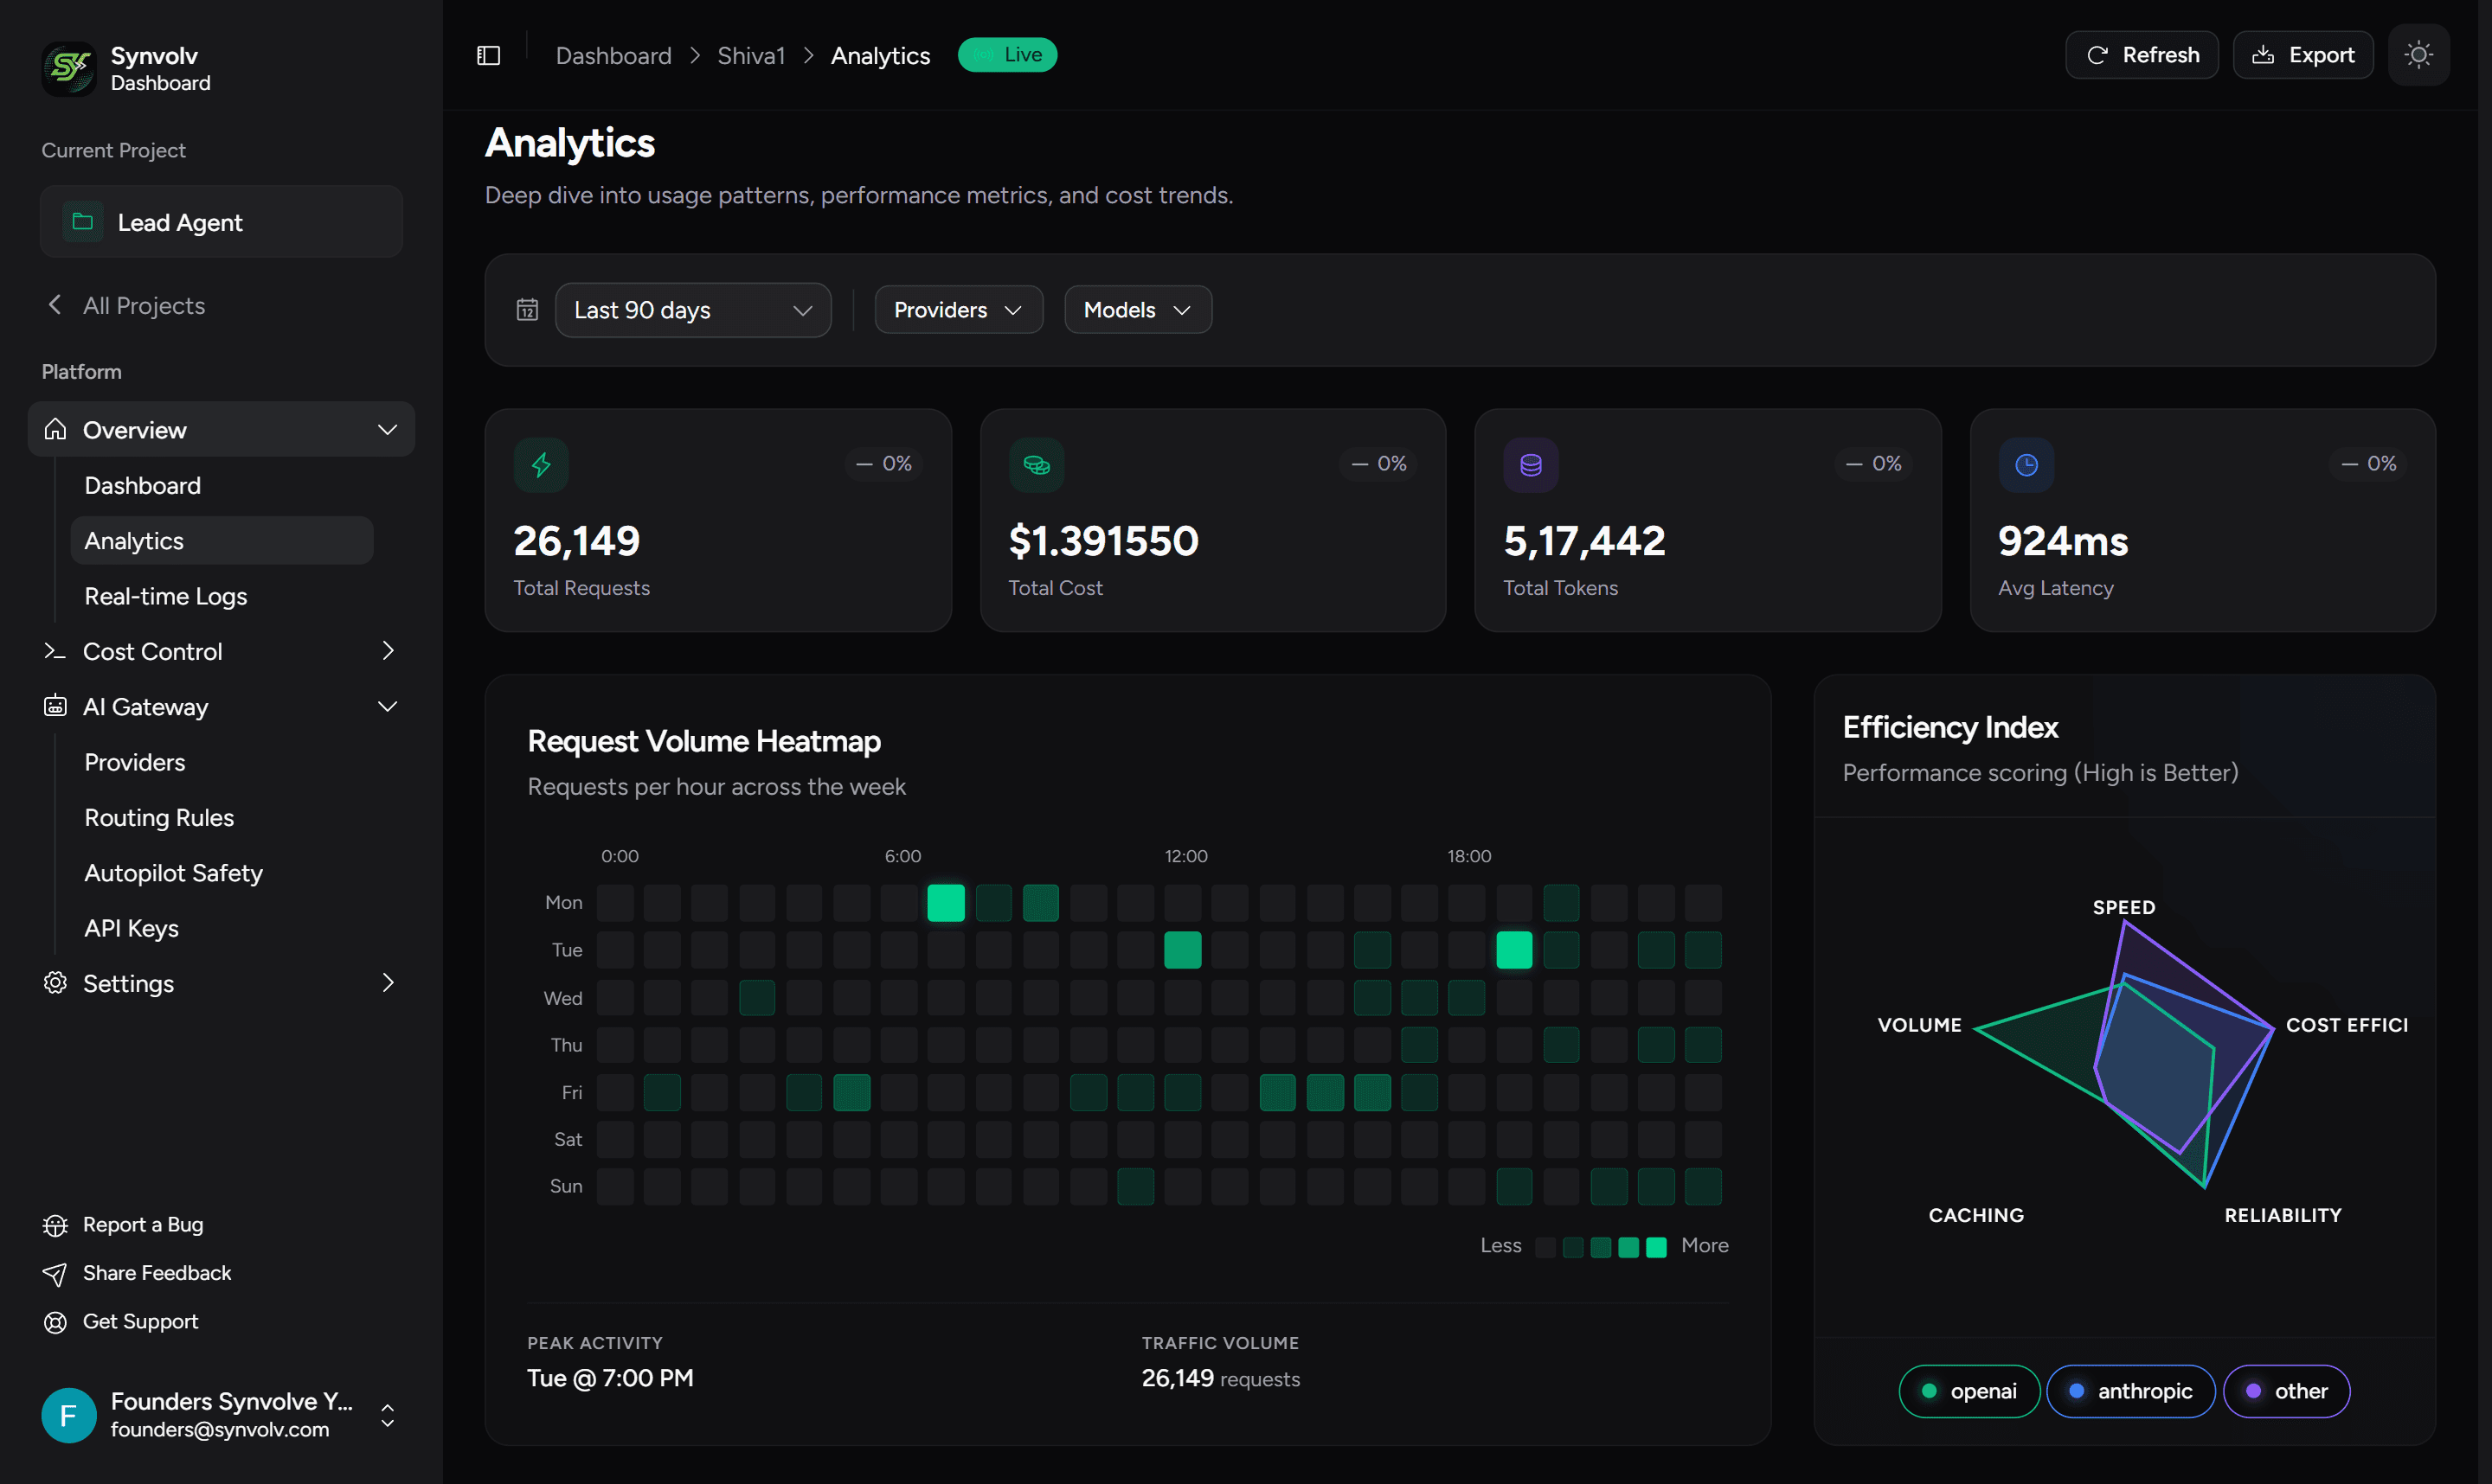2492x1484 pixels.
Task: Open the Last 90 days dropdown
Action: (692, 310)
